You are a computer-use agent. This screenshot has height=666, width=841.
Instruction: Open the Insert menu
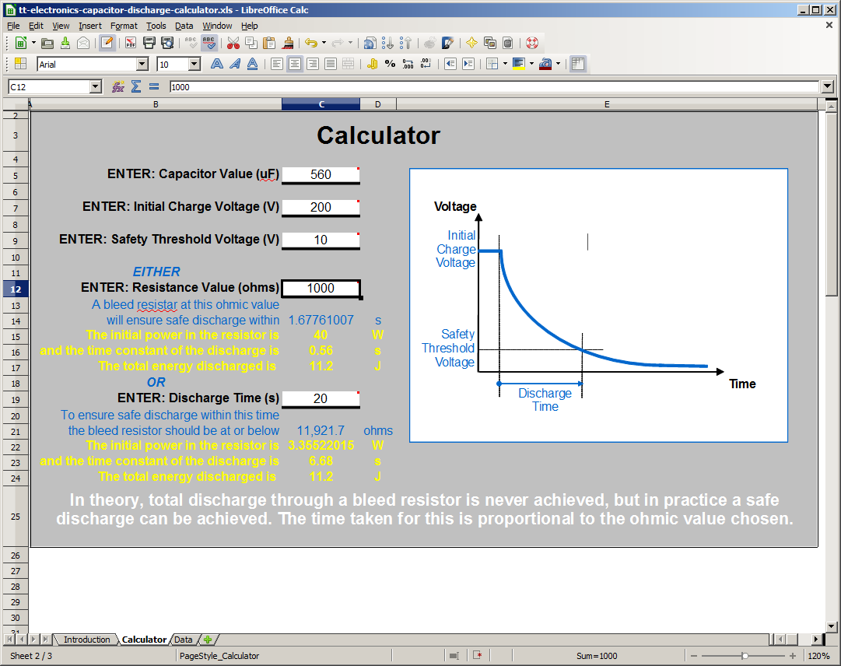coord(89,26)
